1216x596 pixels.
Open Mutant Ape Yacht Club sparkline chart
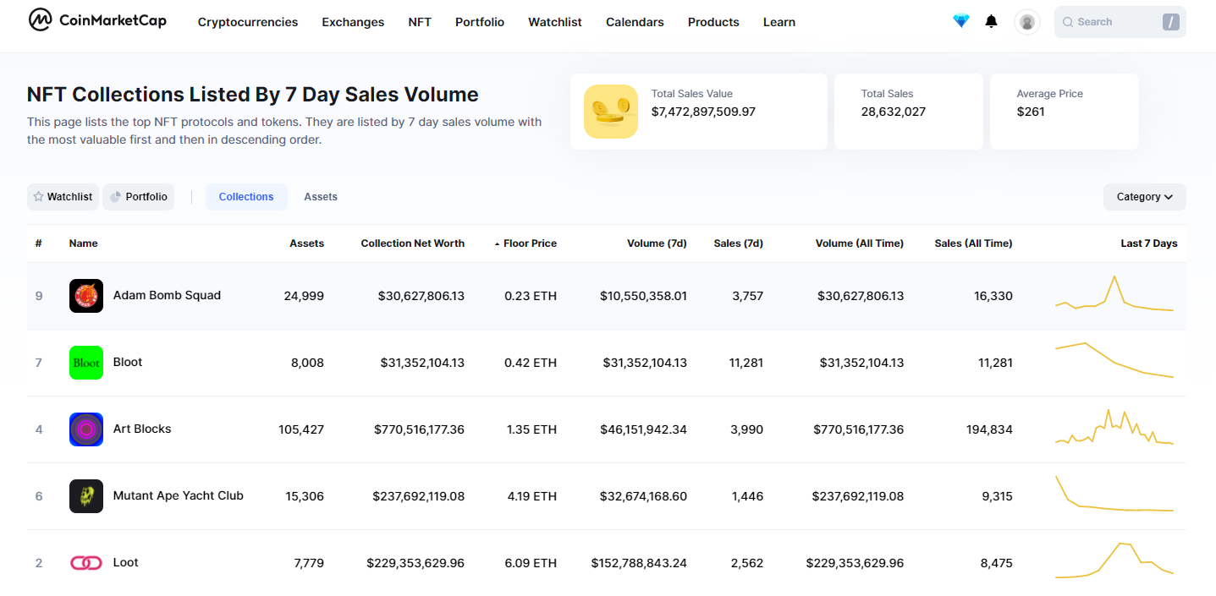(1114, 494)
